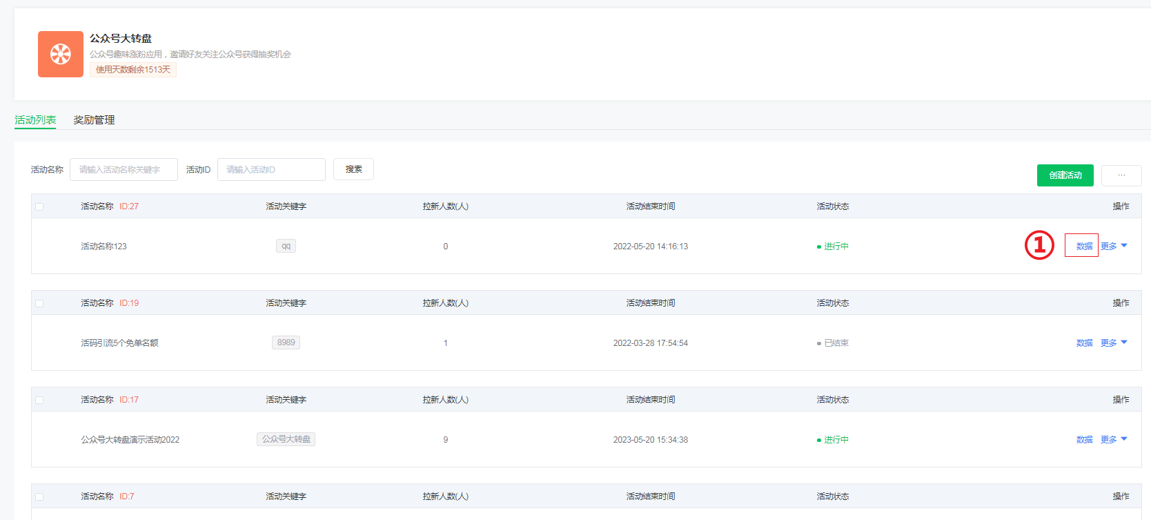The height and width of the screenshot is (520, 1151).
Task: Click the qq keyword tag
Action: pyautogui.click(x=286, y=246)
